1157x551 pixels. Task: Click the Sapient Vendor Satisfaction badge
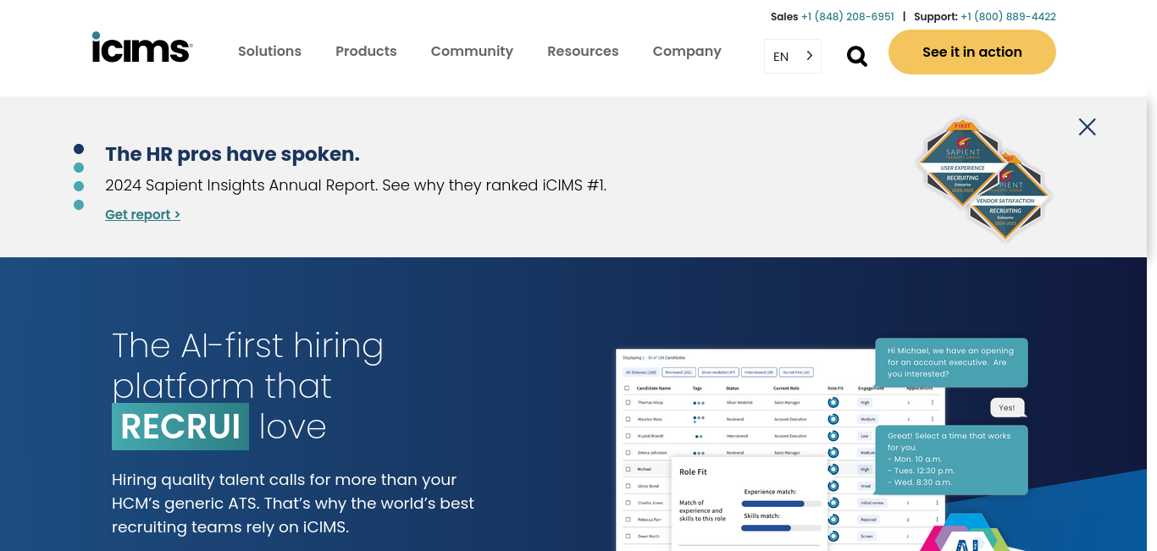[x=1006, y=196]
